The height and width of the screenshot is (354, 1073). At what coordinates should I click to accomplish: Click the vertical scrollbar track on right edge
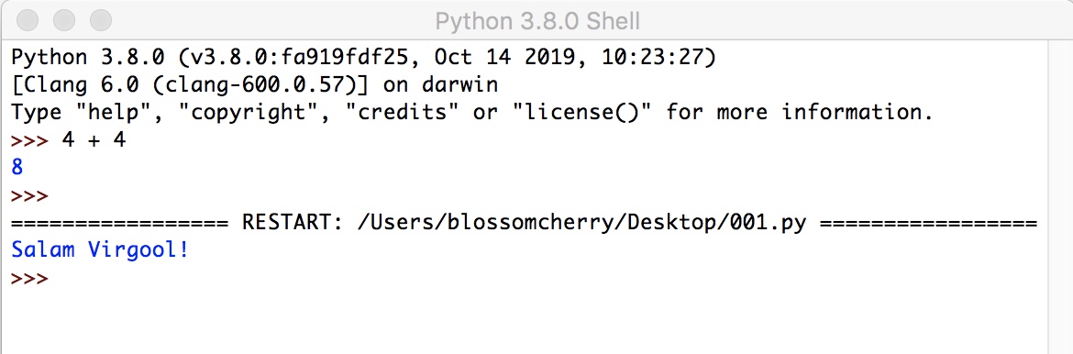[x=1060, y=199]
